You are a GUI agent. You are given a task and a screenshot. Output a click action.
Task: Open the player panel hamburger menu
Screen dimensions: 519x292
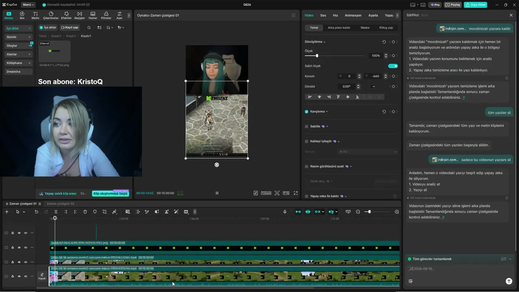pos(294,15)
